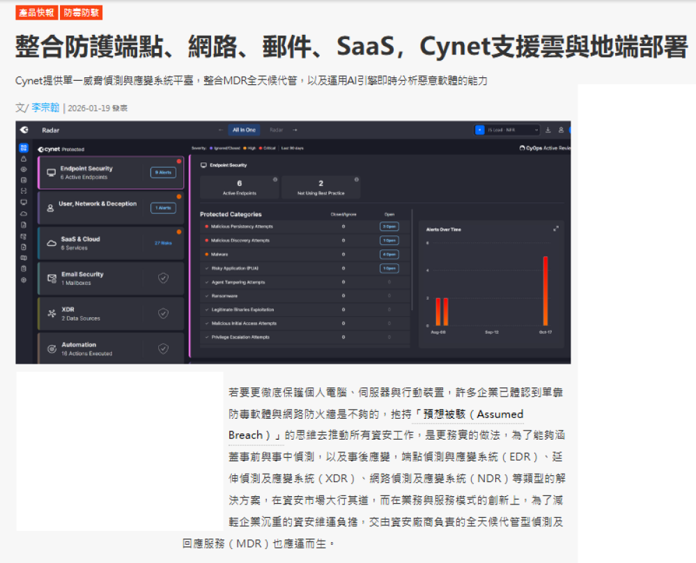
Task: Click the 9 Alerts button
Action: (163, 172)
